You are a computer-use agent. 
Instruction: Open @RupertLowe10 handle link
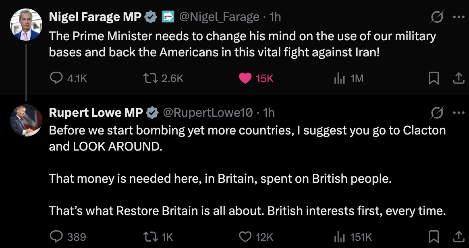(208, 113)
